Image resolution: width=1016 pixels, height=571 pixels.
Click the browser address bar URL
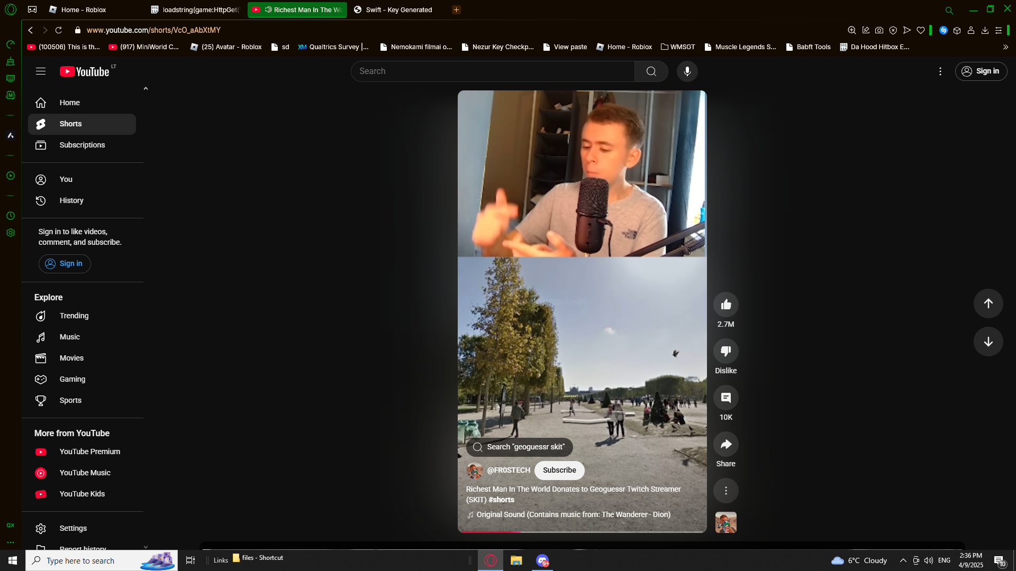pos(153,30)
